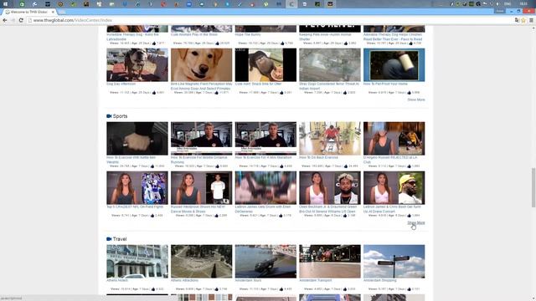Screen dimensions: 536x301
Task: Like the How To Do Back Exercise video
Action: (346, 166)
